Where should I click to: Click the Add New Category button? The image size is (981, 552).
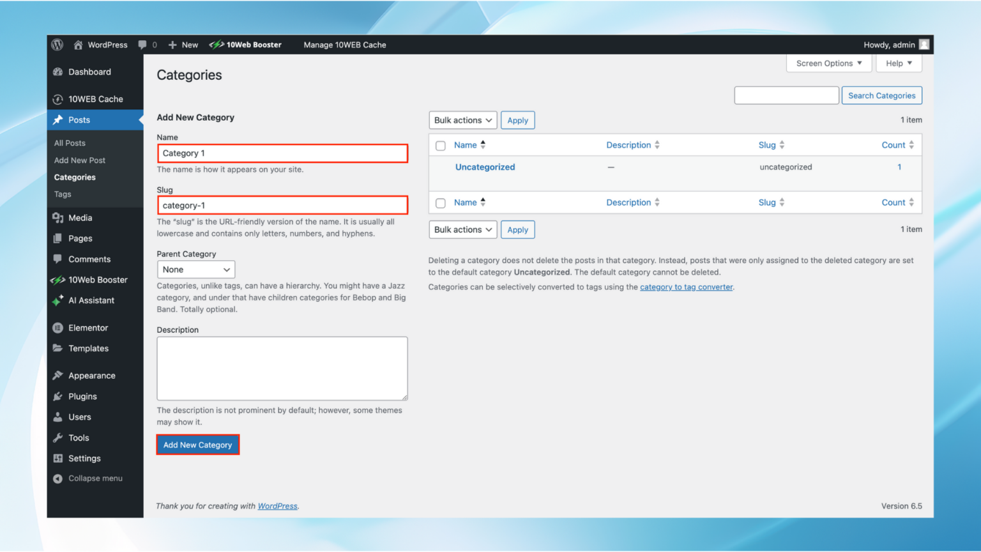(x=197, y=444)
